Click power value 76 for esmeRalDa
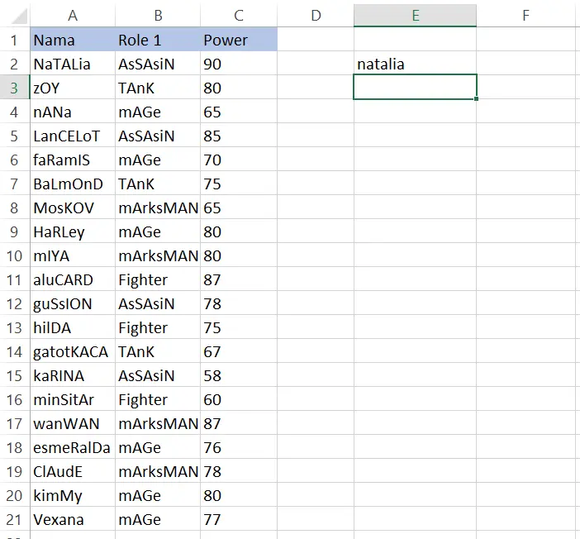580x539 pixels. 239,447
